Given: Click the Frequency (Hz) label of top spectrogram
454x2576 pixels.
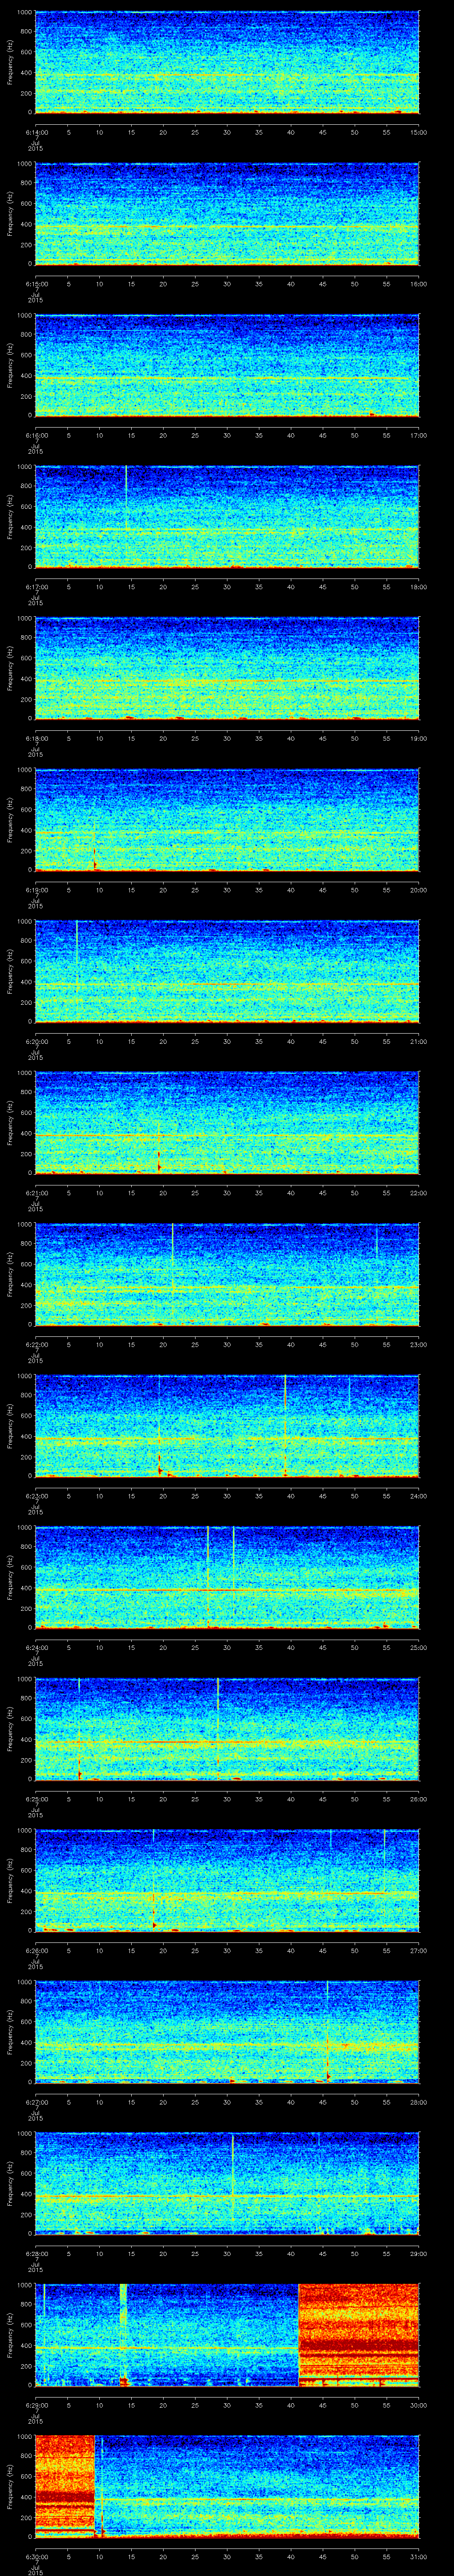Looking at the screenshot, I should pyautogui.click(x=9, y=62).
